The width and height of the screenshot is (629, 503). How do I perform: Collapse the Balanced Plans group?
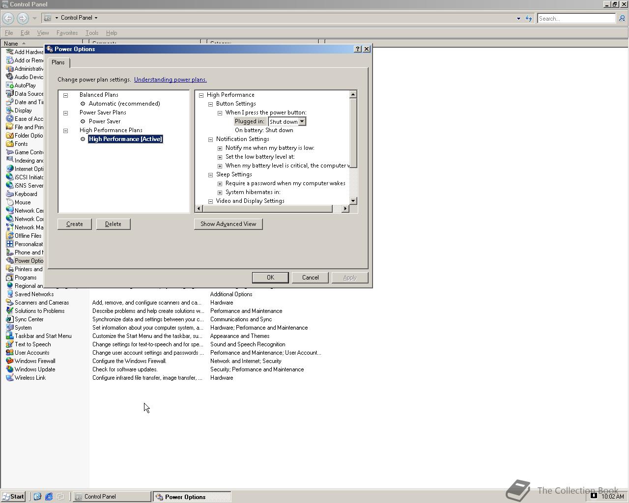(x=65, y=95)
